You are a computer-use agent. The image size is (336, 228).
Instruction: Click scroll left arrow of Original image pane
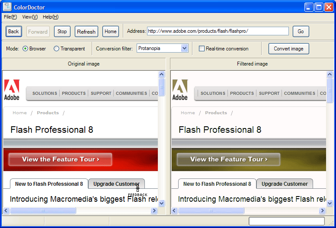6,210
